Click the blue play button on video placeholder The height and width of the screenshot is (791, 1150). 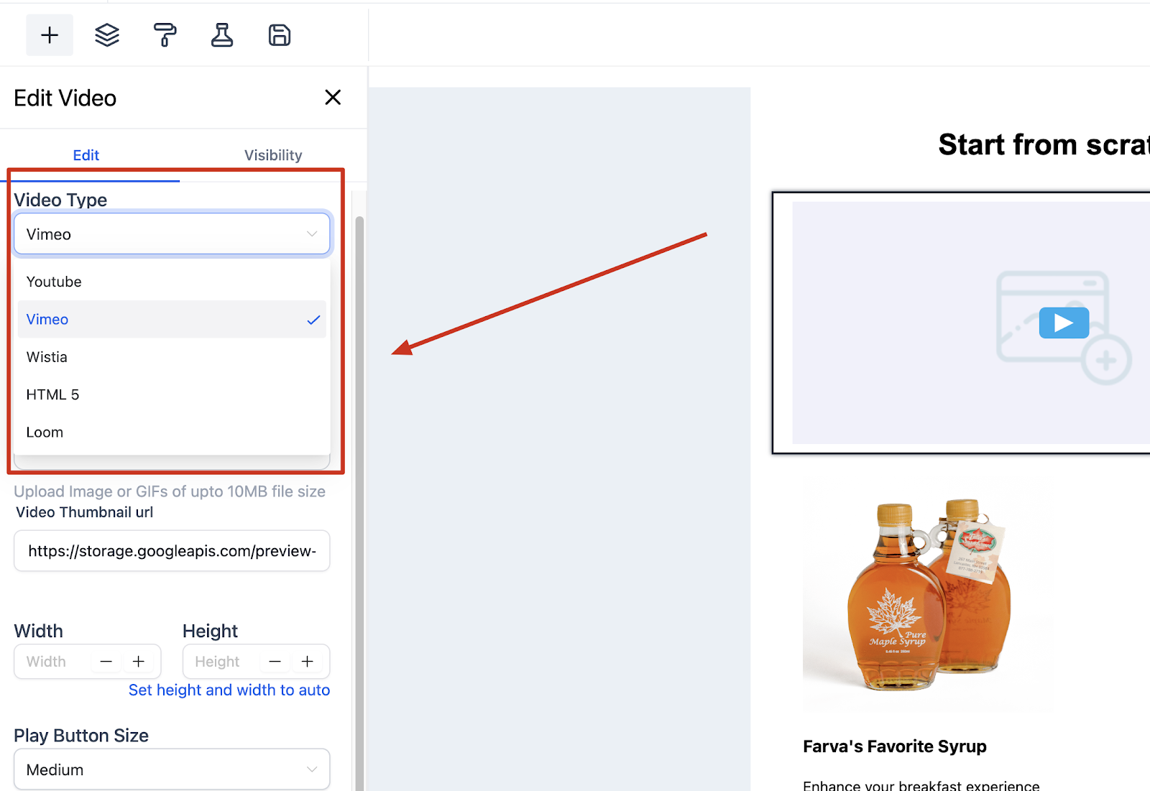(1064, 323)
